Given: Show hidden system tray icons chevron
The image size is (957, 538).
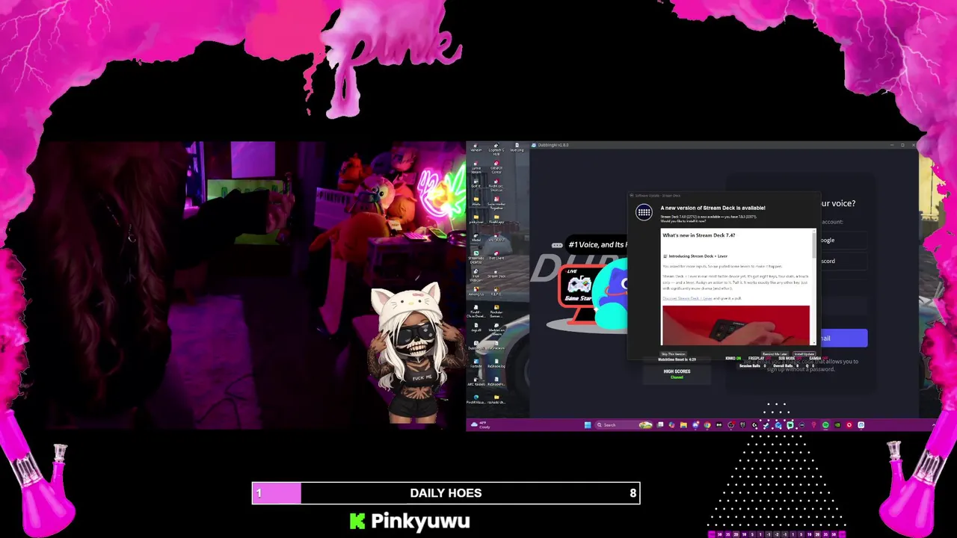Looking at the screenshot, I should pyautogui.click(x=935, y=425).
